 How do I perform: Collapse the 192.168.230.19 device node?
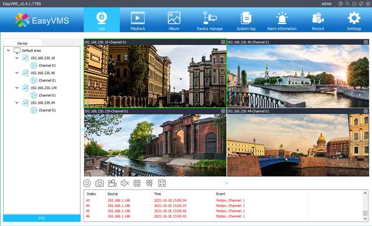pyautogui.click(x=17, y=58)
